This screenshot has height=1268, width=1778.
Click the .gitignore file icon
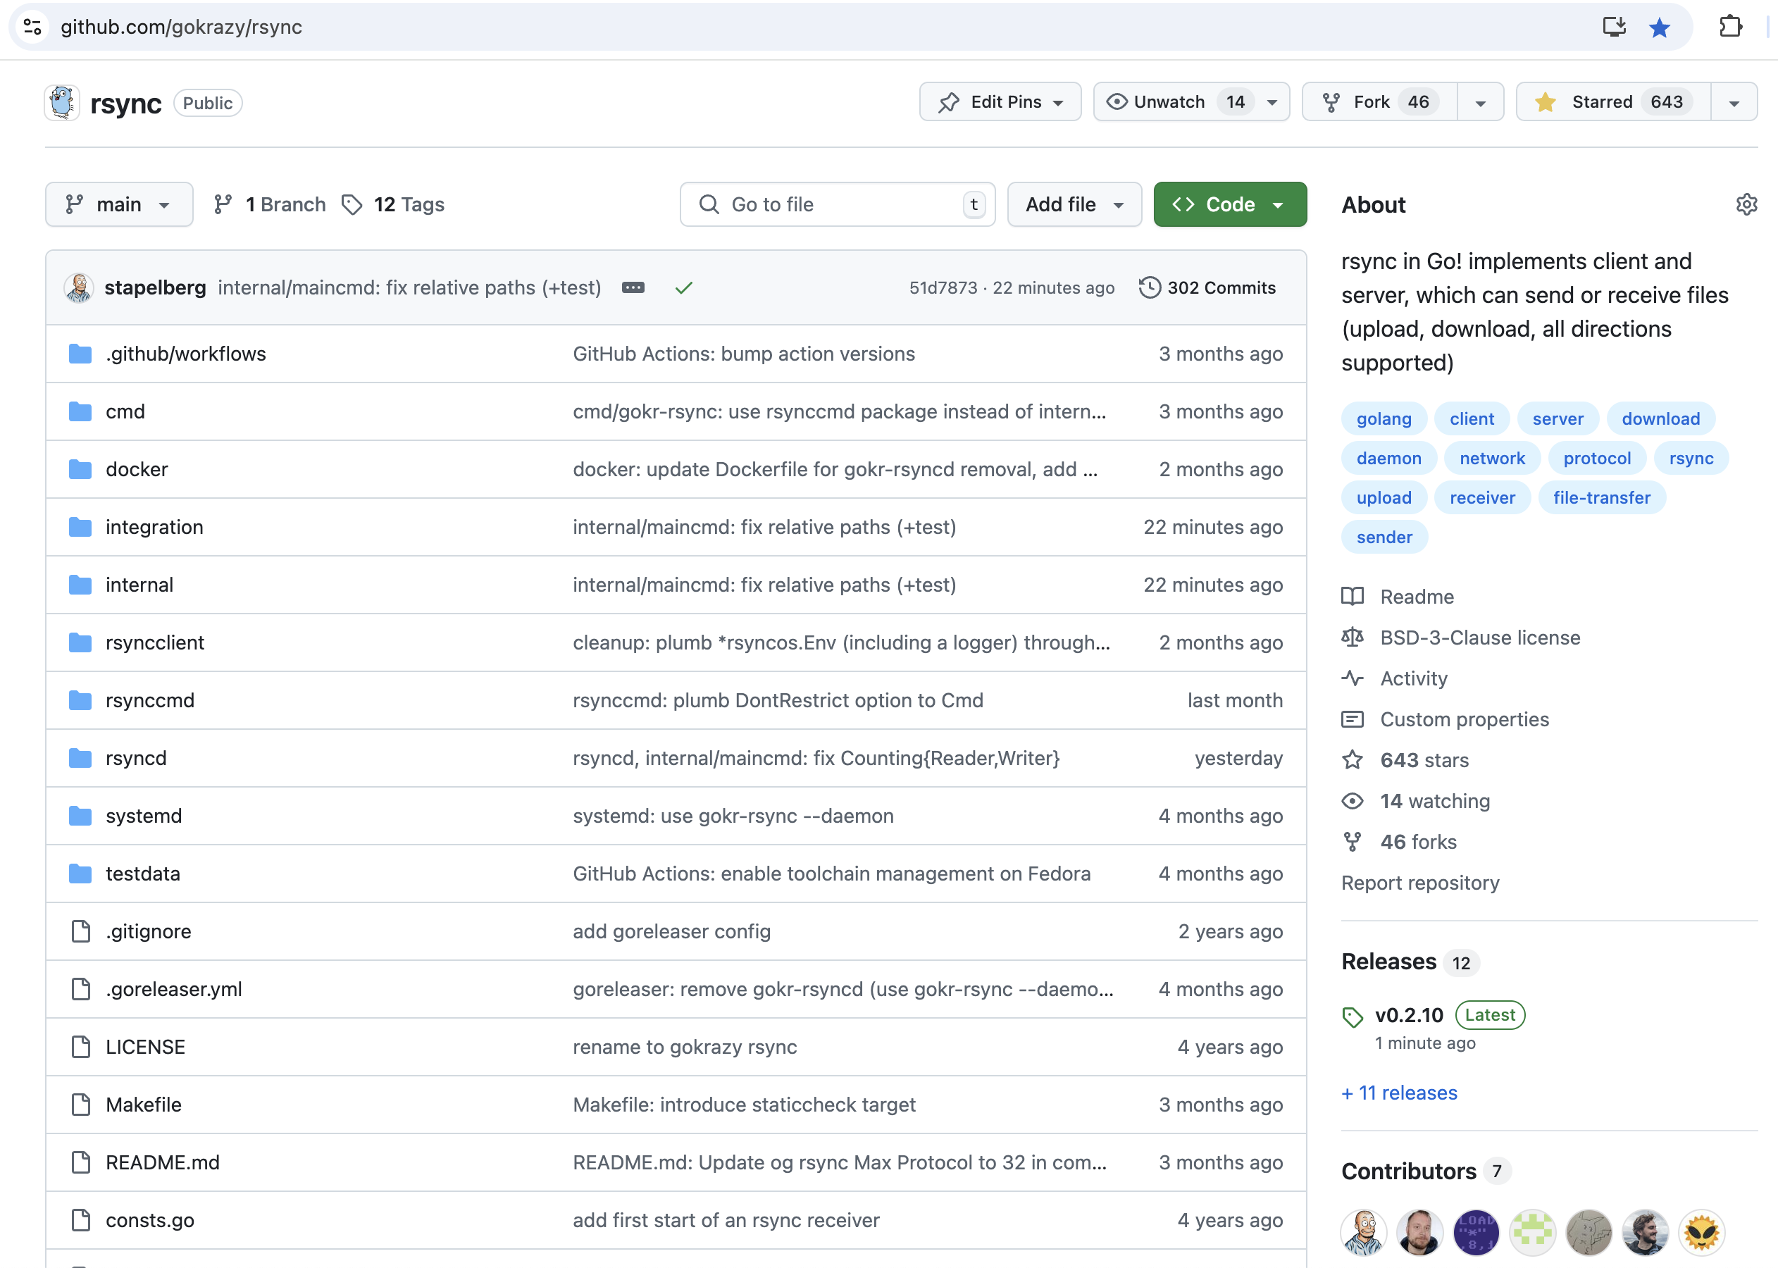click(x=80, y=931)
